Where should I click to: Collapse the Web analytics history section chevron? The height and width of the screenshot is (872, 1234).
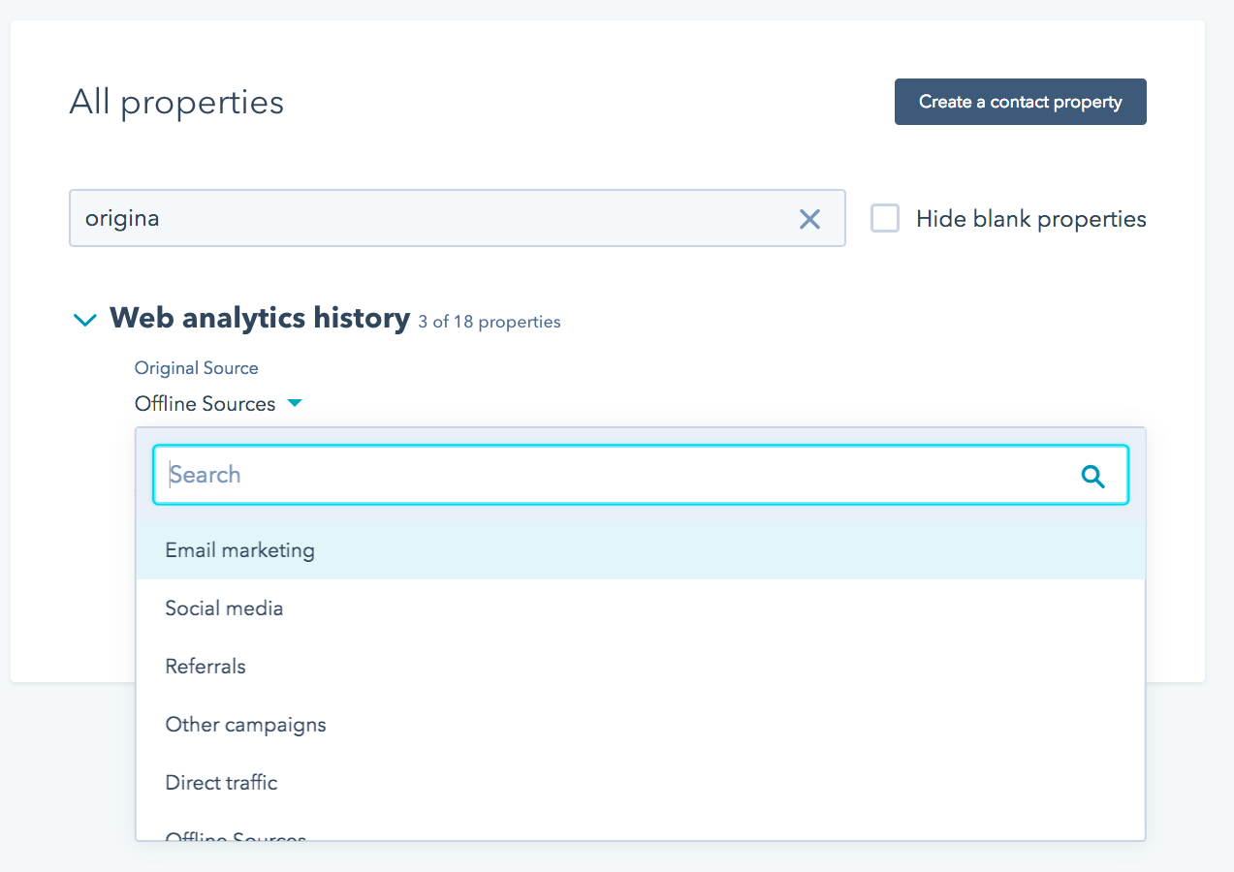(85, 320)
